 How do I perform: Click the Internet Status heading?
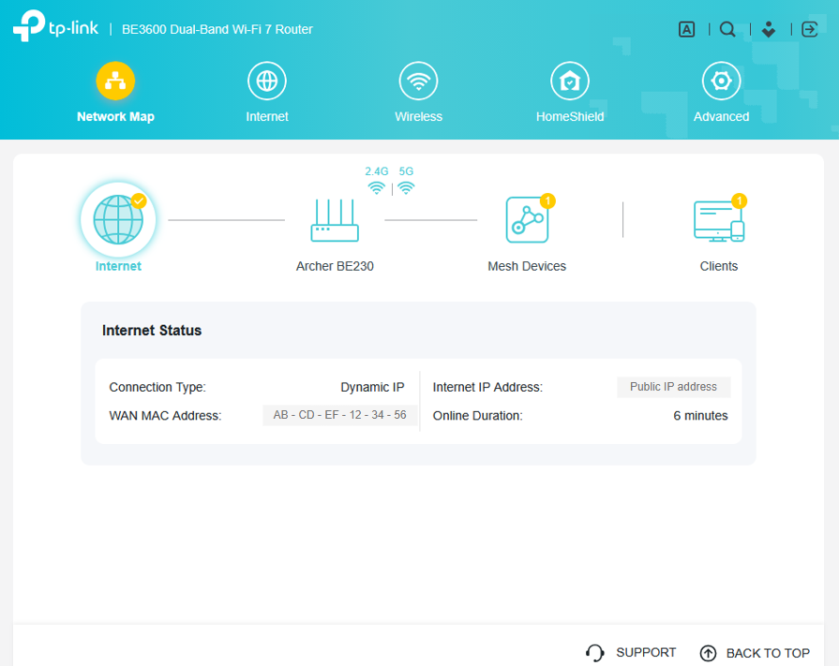[152, 331]
